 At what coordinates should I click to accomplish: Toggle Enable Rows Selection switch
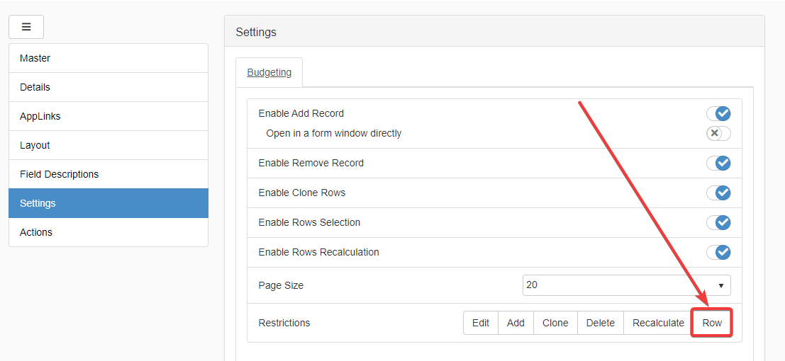click(718, 222)
